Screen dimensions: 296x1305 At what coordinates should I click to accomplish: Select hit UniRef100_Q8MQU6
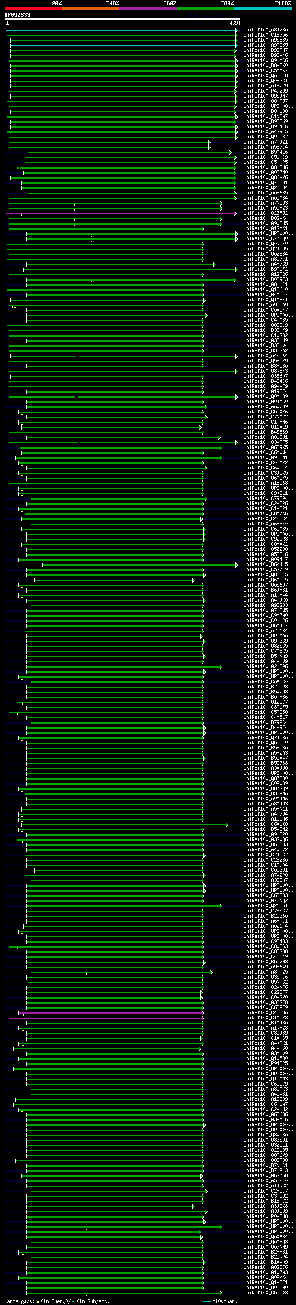[x=265, y=167]
